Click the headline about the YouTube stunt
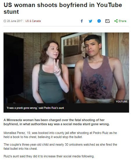This screenshot has height=160, width=132. click(63, 8)
